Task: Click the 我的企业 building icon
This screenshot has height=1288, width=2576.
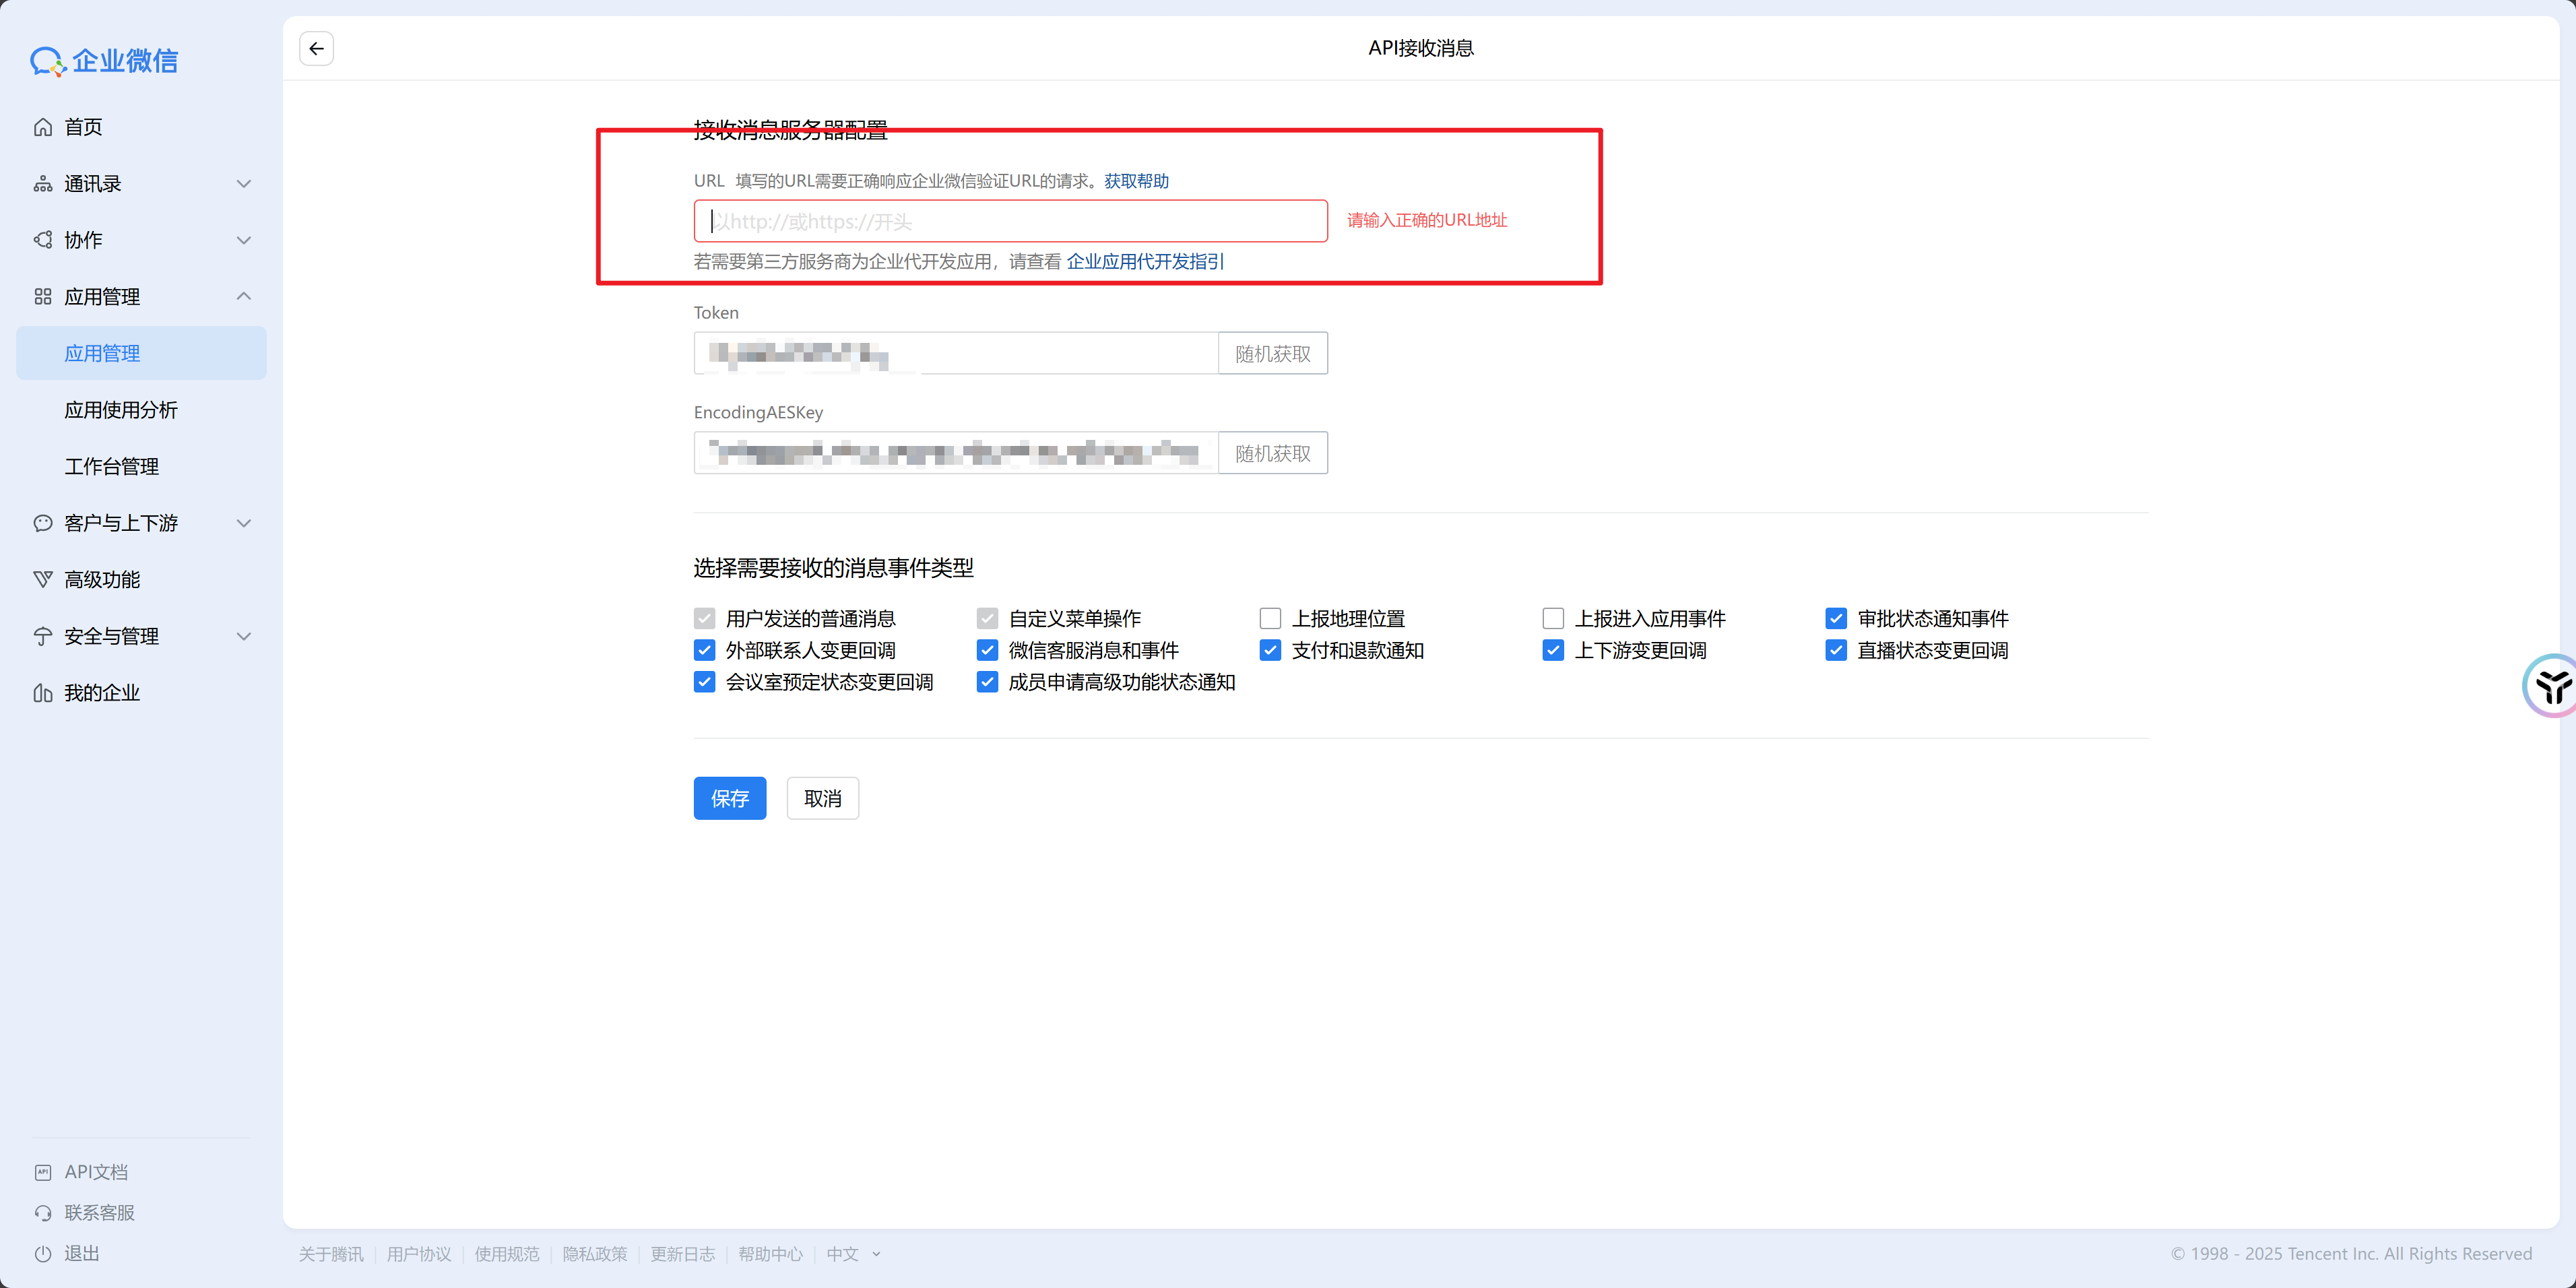Action: [43, 693]
